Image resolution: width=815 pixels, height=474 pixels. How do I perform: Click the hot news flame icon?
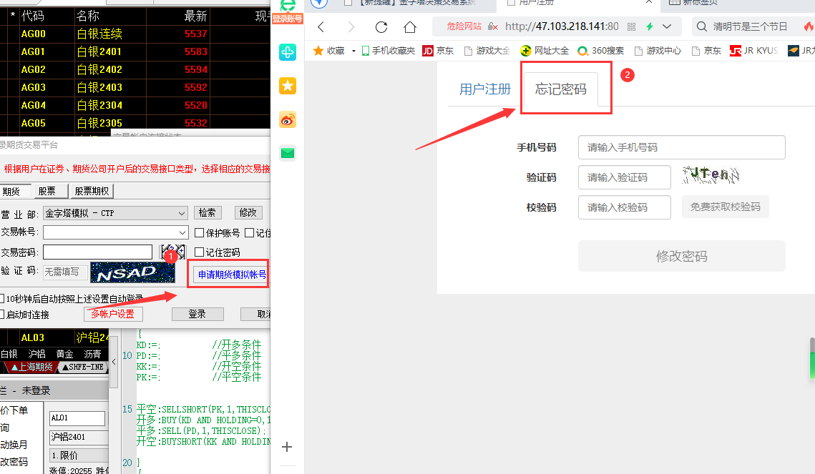809,26
